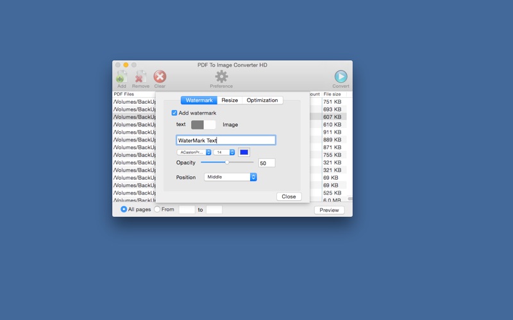This screenshot has width=513, height=320.
Task: Click the Convert play icon
Action: pyautogui.click(x=341, y=77)
